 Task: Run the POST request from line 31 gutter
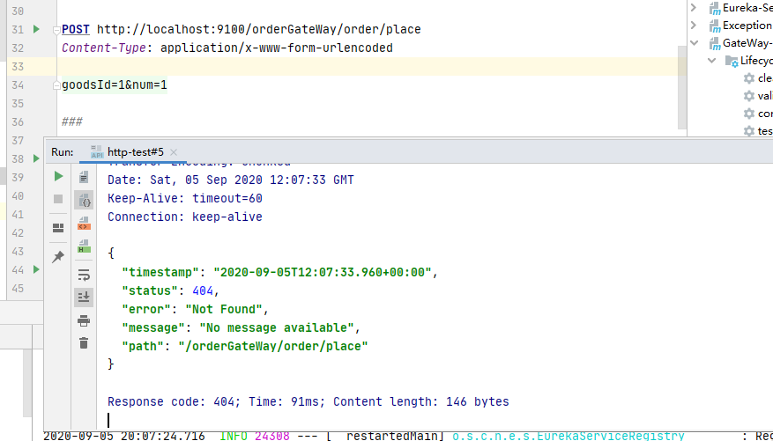pyautogui.click(x=36, y=29)
